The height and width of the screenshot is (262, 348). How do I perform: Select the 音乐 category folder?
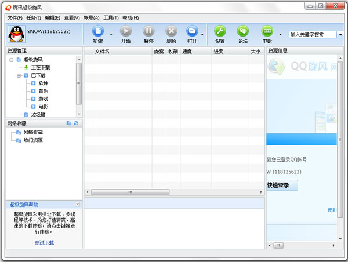pos(43,91)
